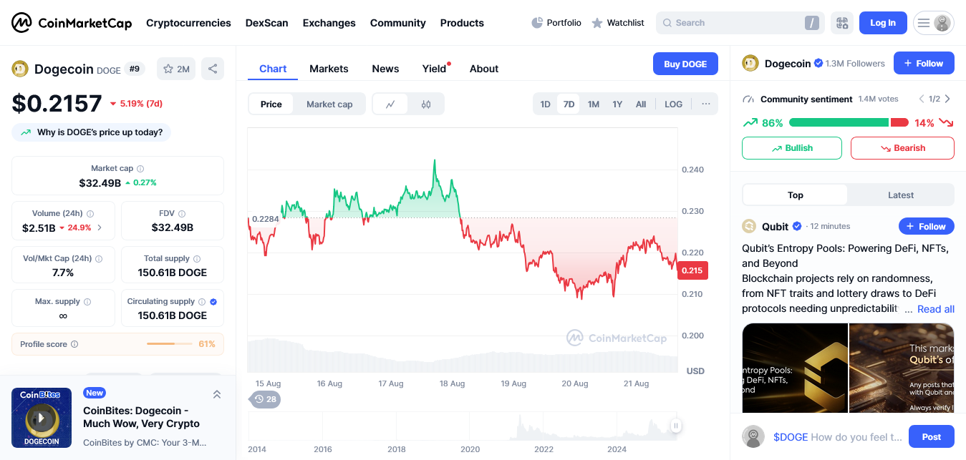The image size is (966, 460).
Task: Switch to the Chart tab
Action: (273, 69)
